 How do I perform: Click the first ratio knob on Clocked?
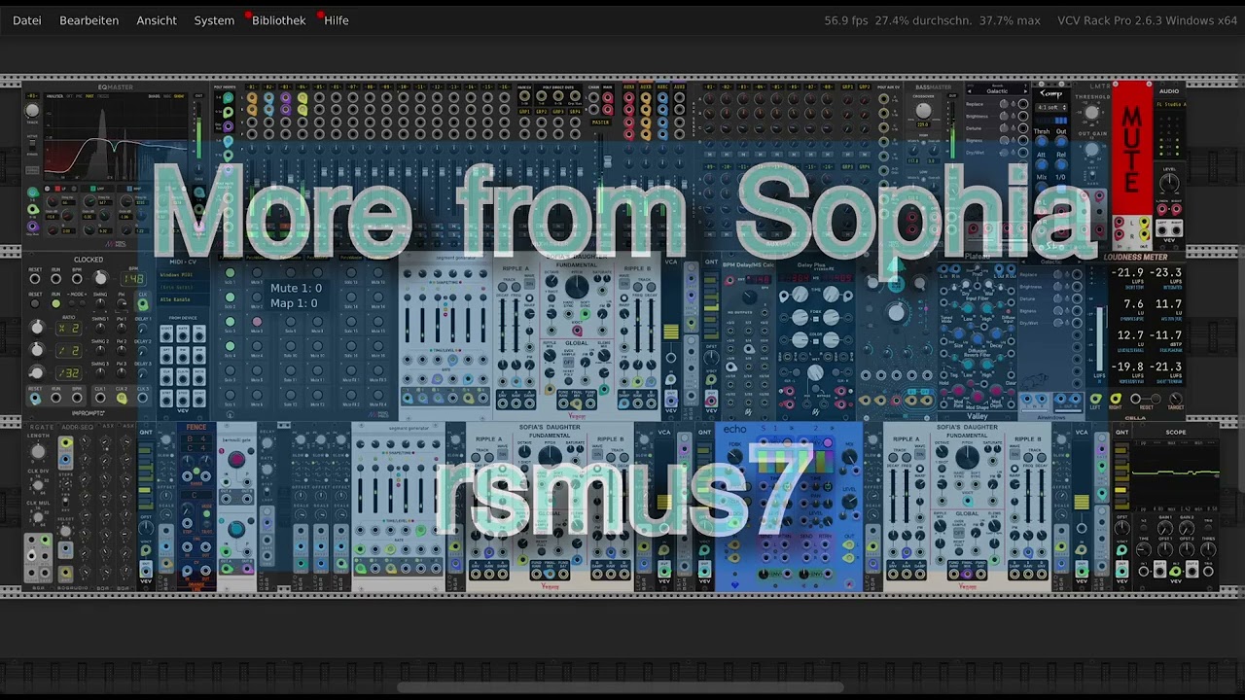pos(37,328)
